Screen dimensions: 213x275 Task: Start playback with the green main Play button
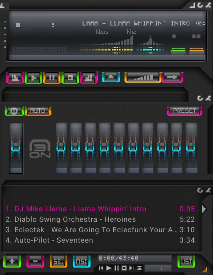pos(33,78)
